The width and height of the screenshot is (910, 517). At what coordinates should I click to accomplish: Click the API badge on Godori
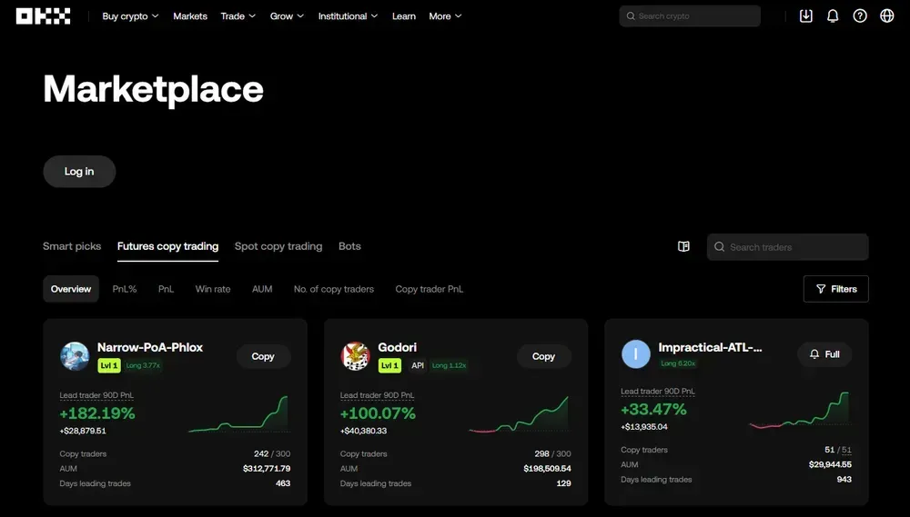coord(418,365)
